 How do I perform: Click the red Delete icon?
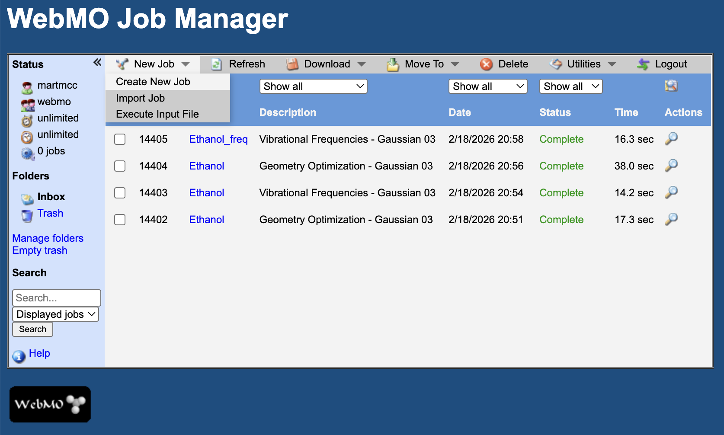(x=486, y=64)
